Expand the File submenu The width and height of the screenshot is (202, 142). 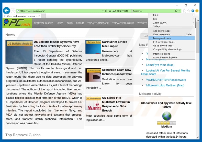[x=172, y=19]
